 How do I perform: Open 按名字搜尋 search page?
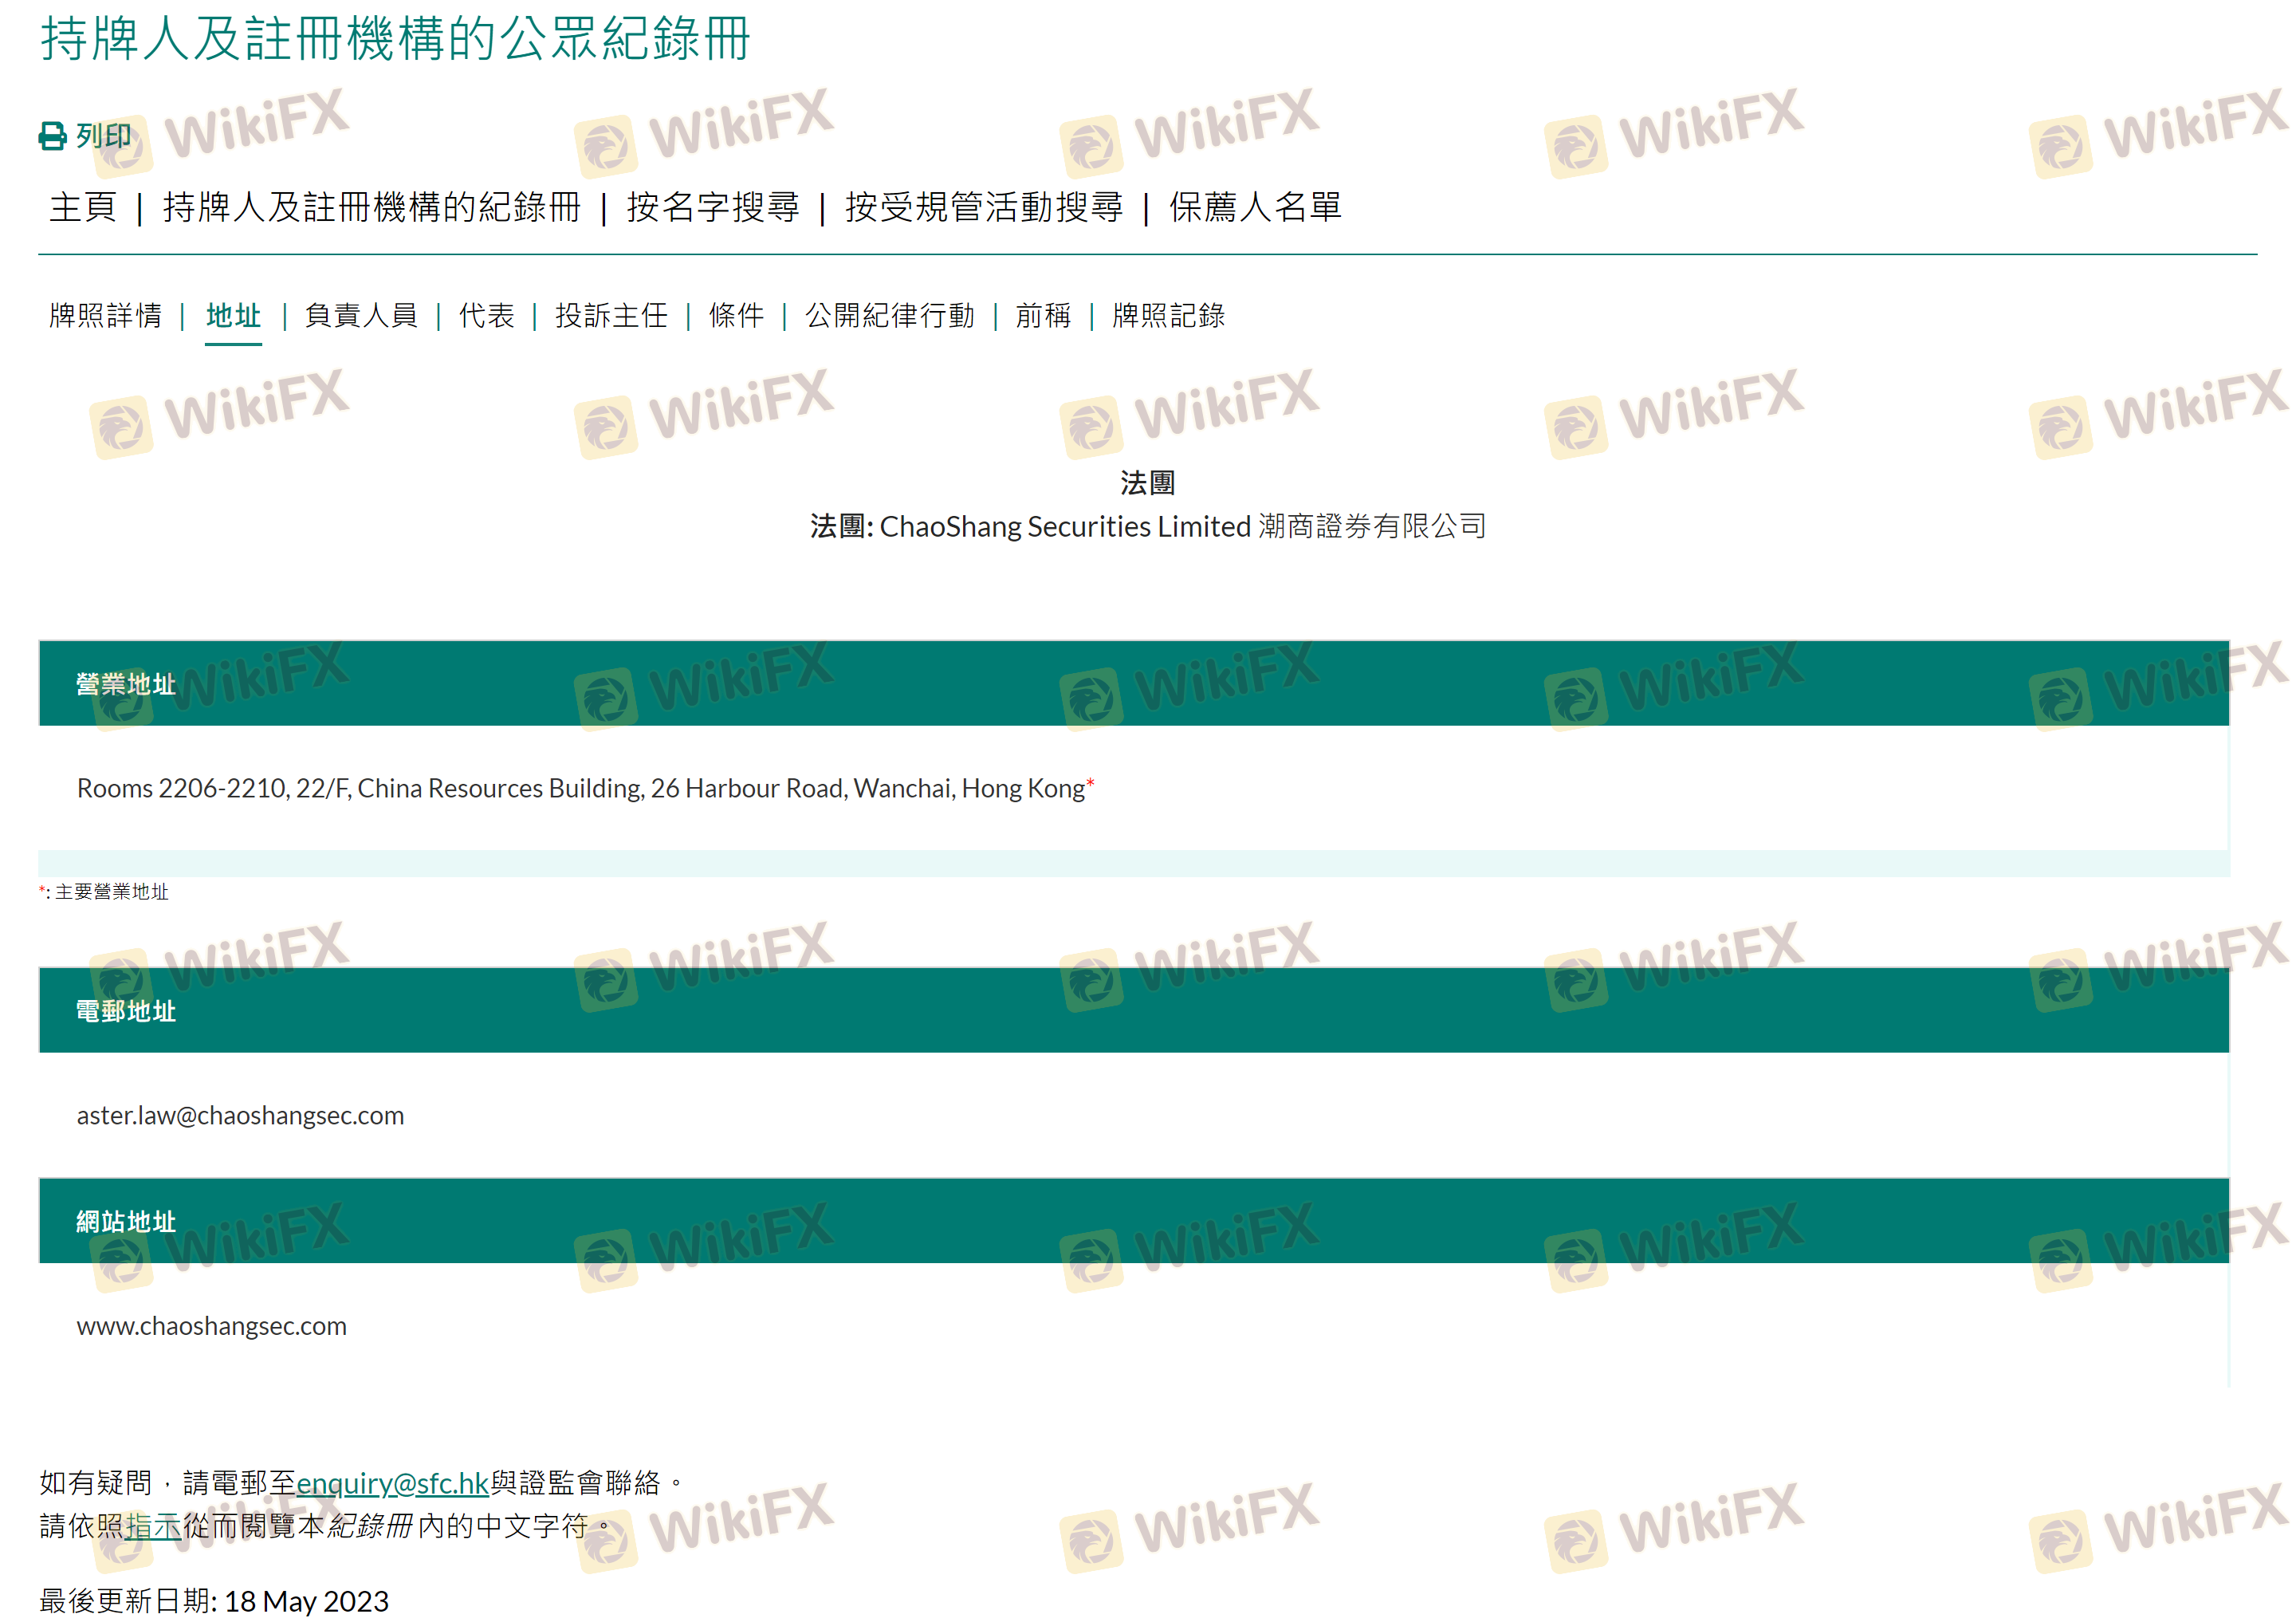(x=712, y=207)
